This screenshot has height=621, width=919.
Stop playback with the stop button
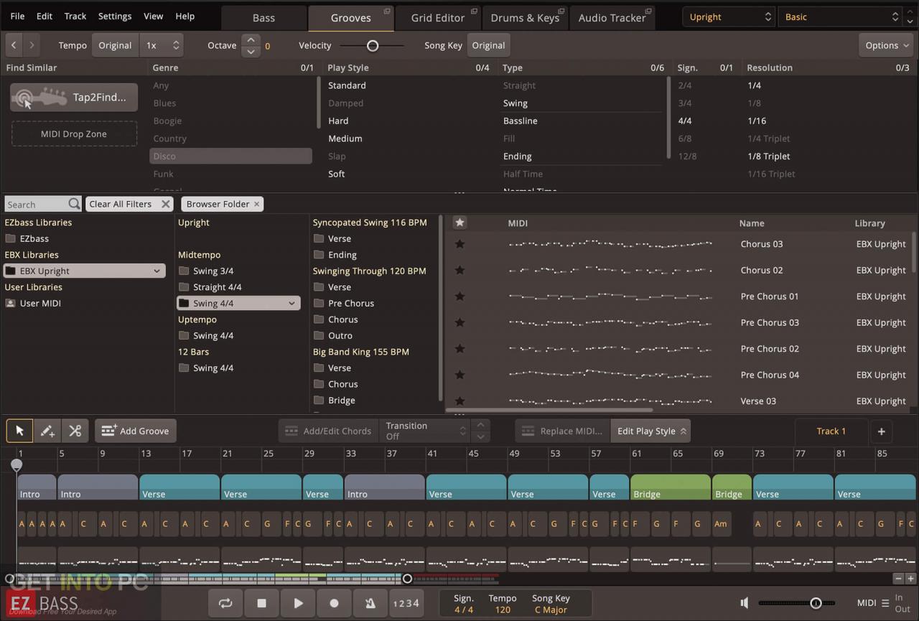pyautogui.click(x=261, y=603)
